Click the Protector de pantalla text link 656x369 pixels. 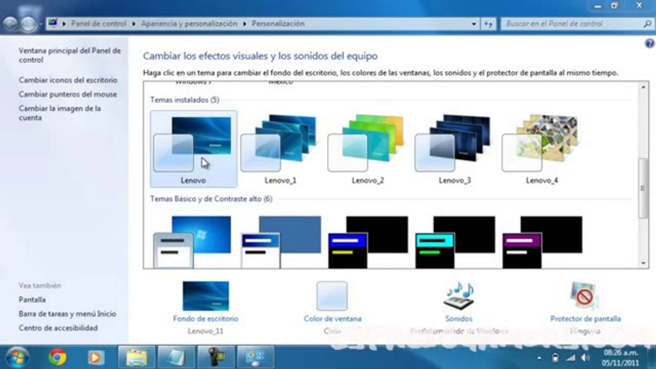[x=585, y=318]
